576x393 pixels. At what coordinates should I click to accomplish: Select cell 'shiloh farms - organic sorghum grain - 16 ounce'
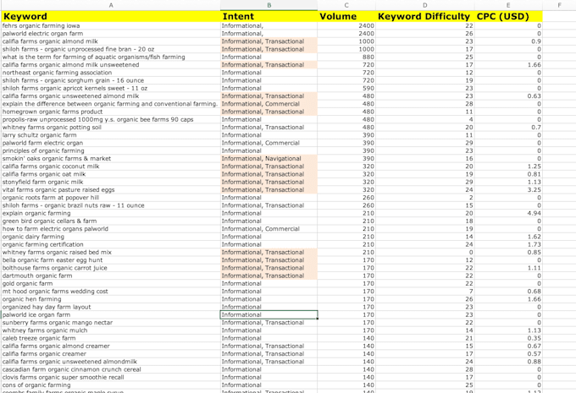click(111, 80)
